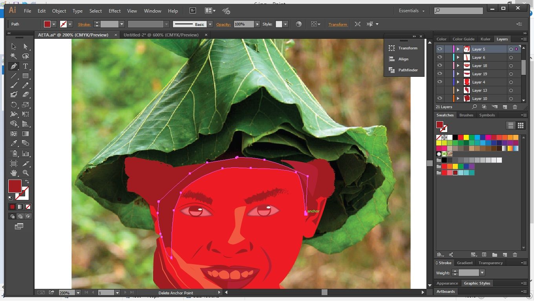Select the Hand tool

[x=14, y=172]
